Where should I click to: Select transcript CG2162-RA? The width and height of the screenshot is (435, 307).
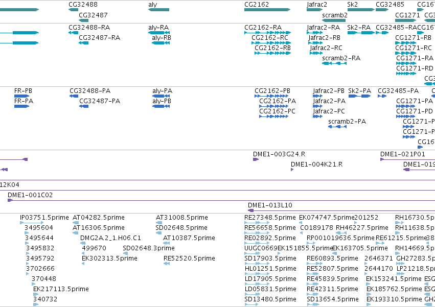point(267,33)
